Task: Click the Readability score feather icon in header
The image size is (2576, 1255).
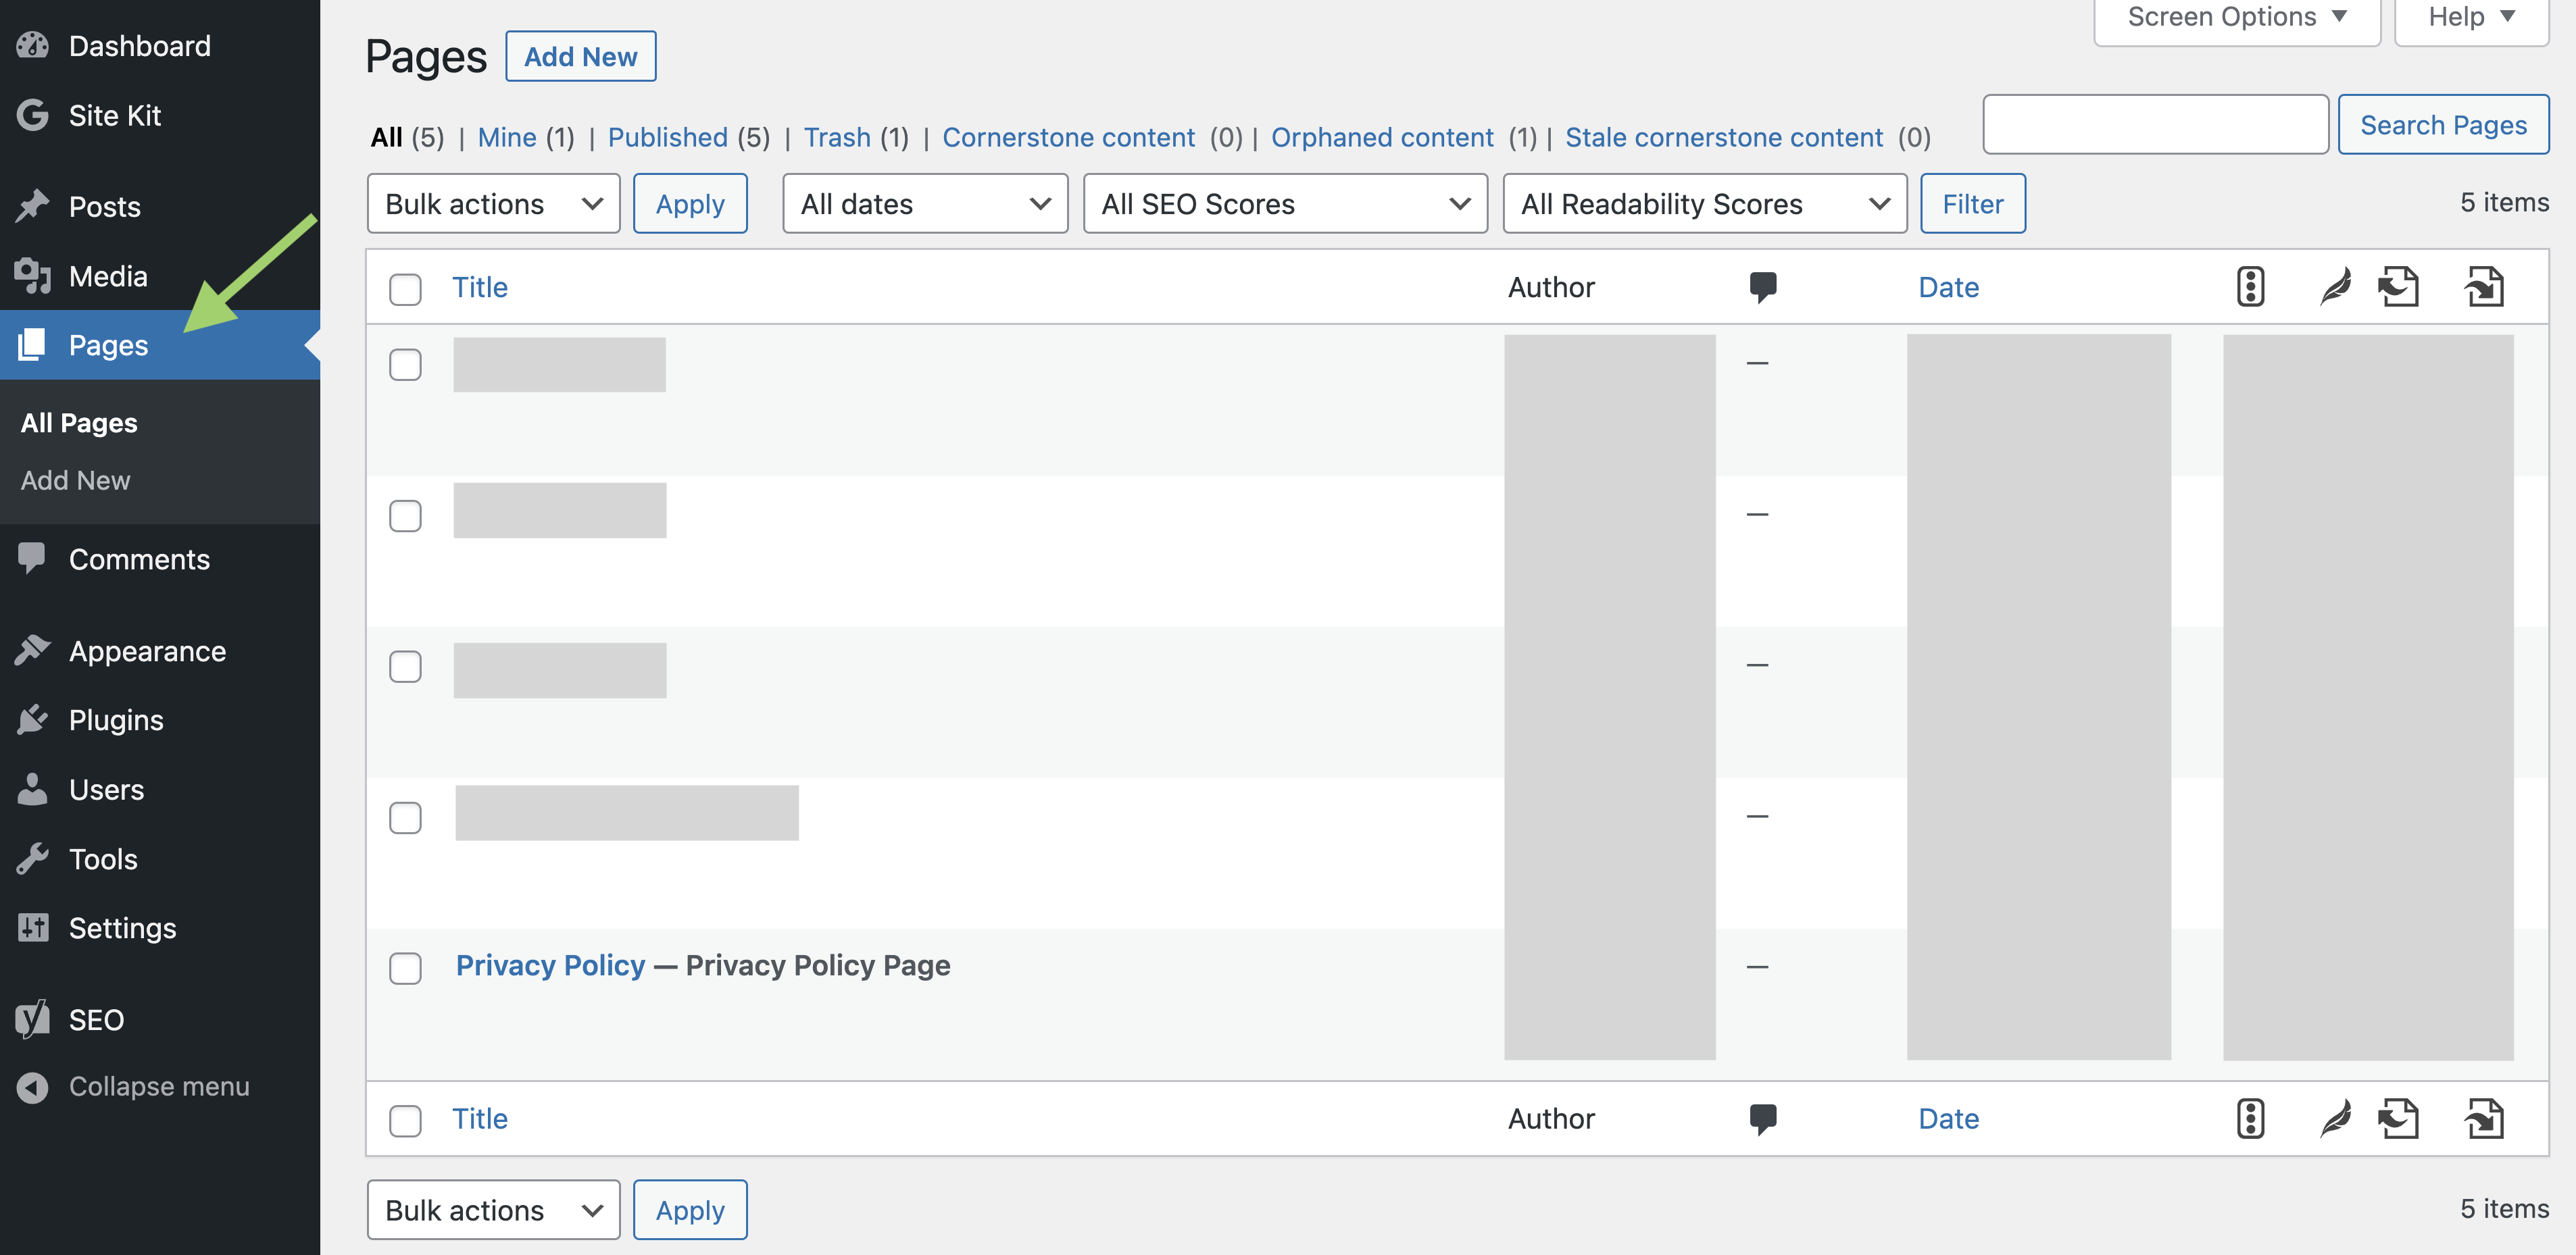Action: point(2335,287)
